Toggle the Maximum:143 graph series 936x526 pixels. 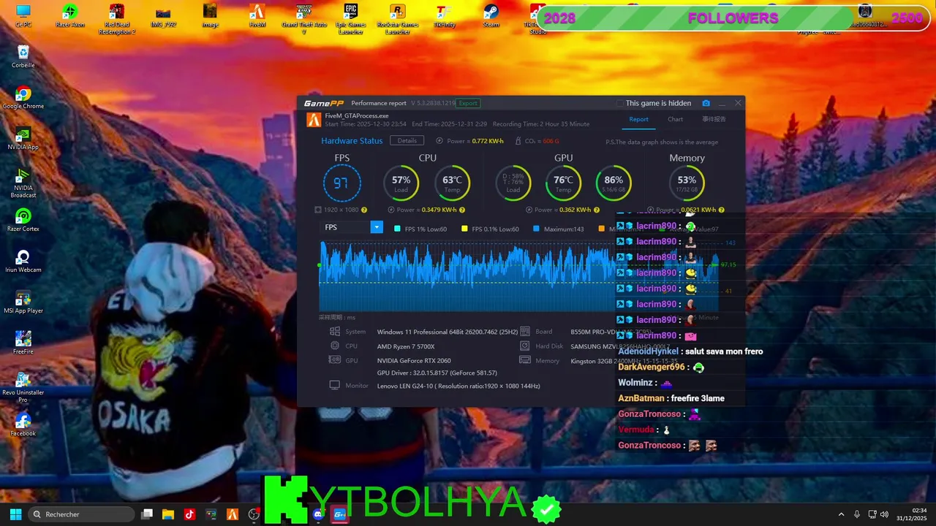(558, 229)
